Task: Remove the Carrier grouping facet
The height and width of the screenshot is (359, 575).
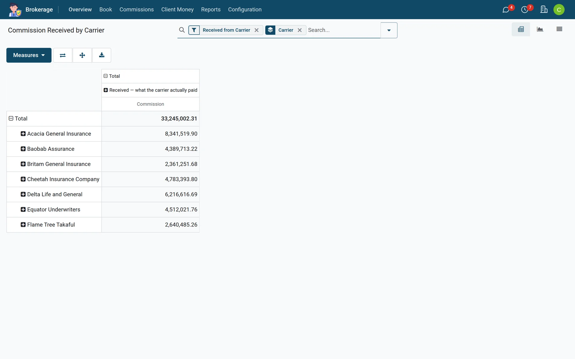Action: pos(299,30)
